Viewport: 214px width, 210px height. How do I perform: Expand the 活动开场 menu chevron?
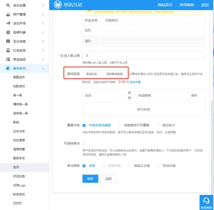(x=43, y=23)
